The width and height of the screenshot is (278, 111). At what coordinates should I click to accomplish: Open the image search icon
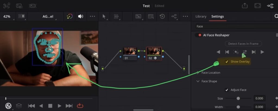(x=151, y=17)
